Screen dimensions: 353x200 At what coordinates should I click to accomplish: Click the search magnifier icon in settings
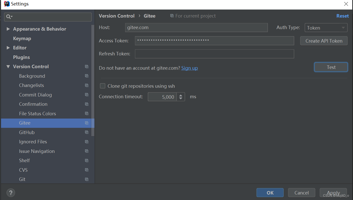9,17
